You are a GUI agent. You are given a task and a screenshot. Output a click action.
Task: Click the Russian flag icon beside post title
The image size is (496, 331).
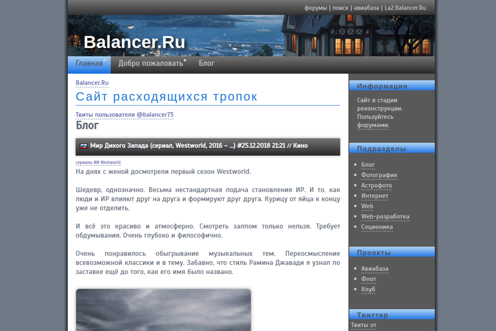[x=83, y=146]
